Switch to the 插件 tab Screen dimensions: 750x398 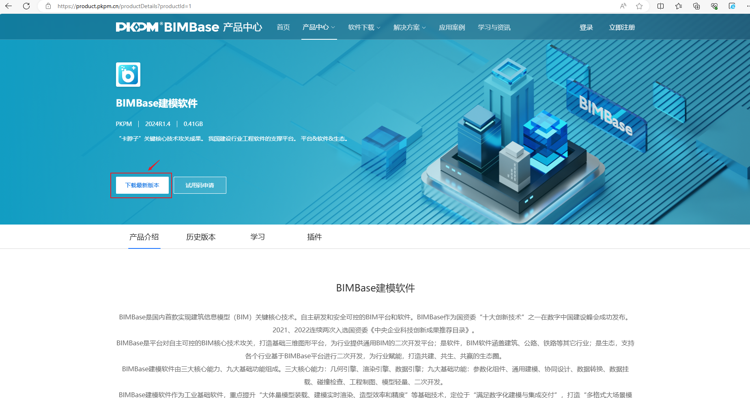pyautogui.click(x=314, y=237)
